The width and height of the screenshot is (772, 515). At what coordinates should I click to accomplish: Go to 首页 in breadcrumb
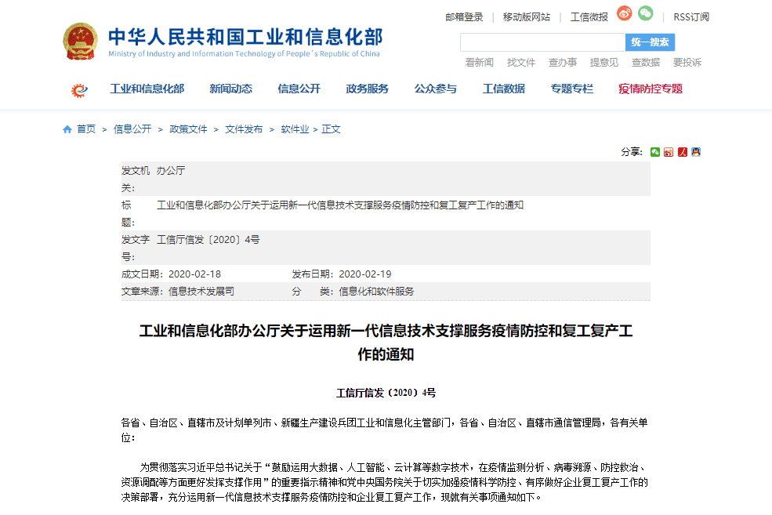coord(86,129)
